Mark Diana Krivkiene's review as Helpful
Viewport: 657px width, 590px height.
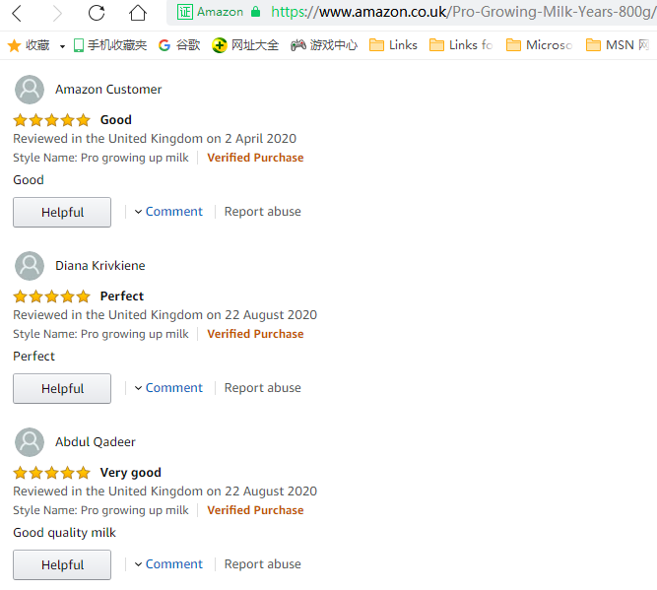[62, 389]
